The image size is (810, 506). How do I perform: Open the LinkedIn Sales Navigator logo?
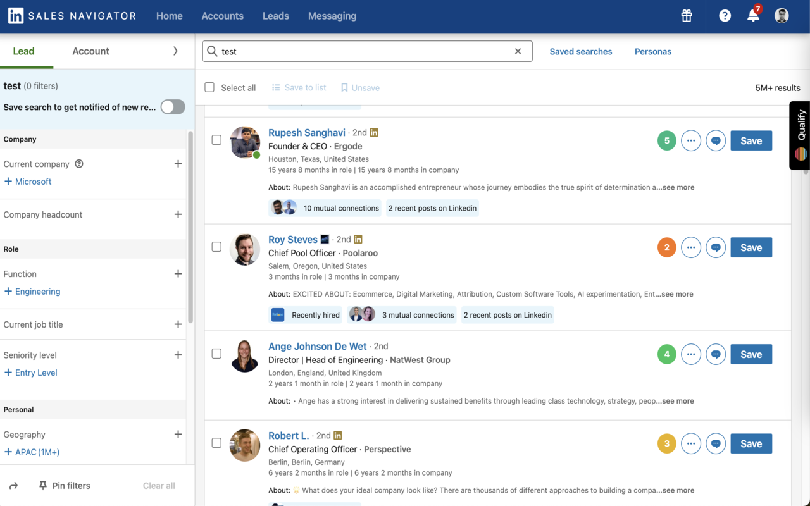pos(72,16)
